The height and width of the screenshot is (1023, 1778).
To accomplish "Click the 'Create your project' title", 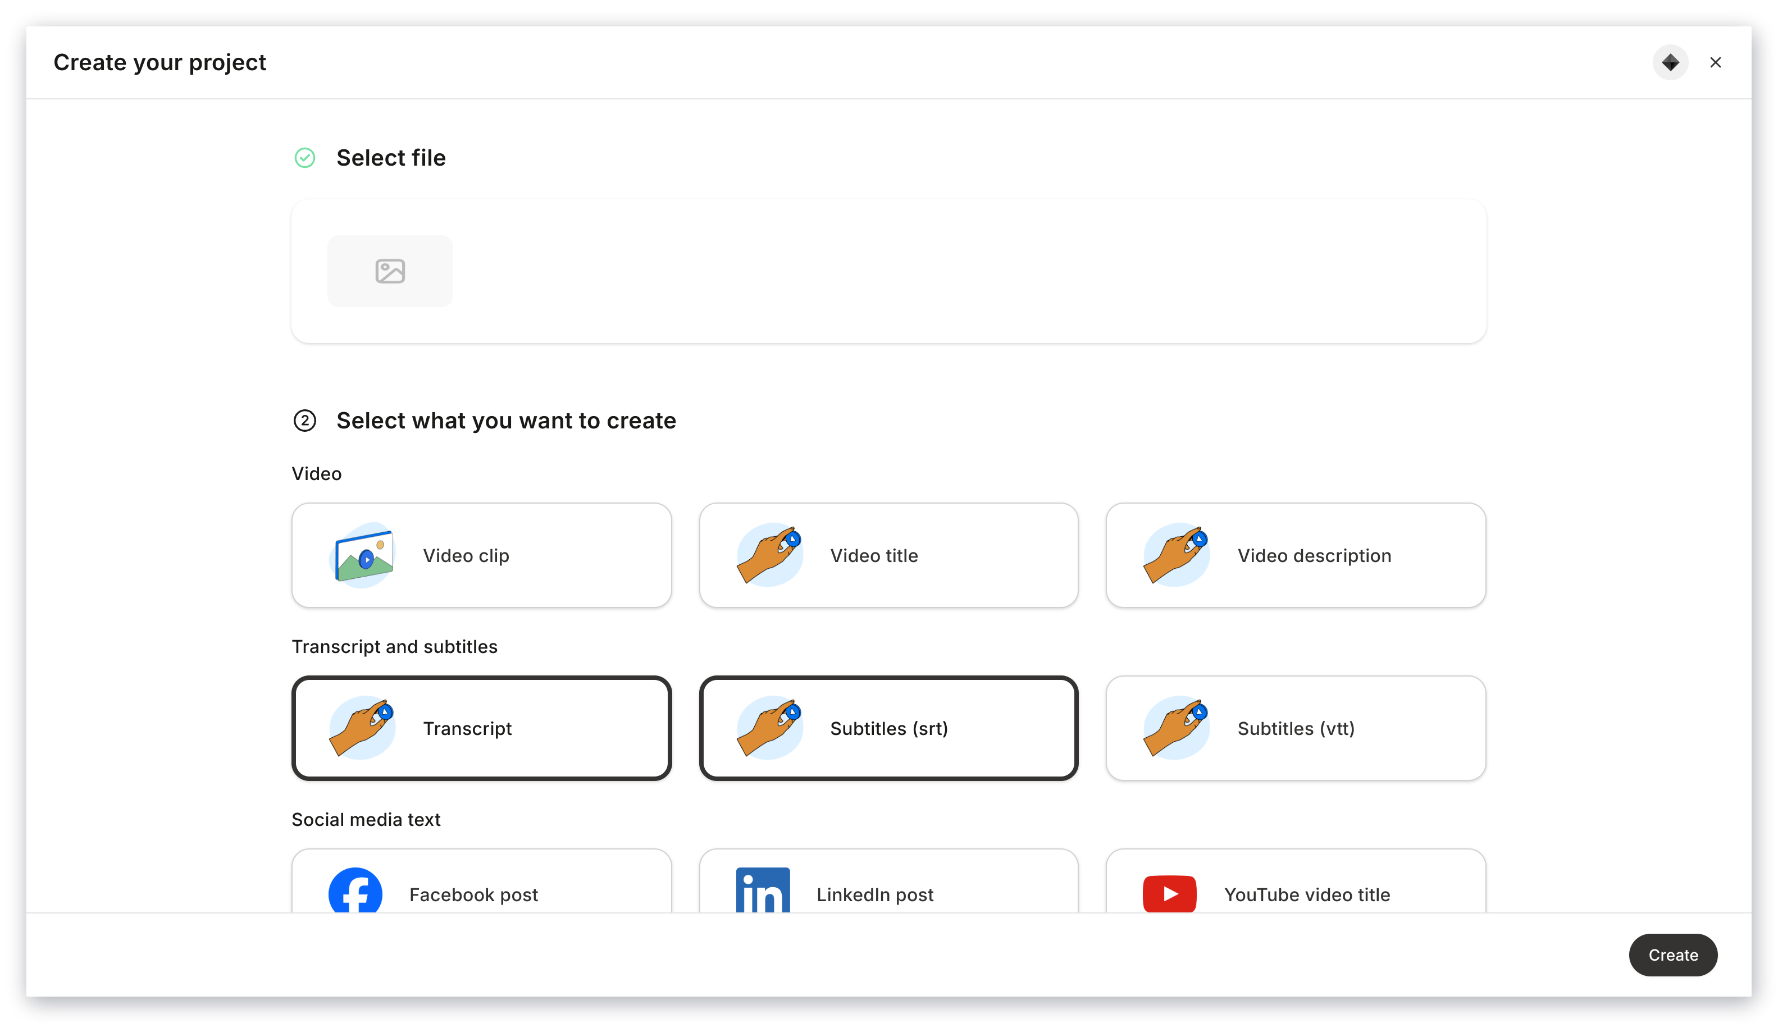I will pyautogui.click(x=159, y=62).
